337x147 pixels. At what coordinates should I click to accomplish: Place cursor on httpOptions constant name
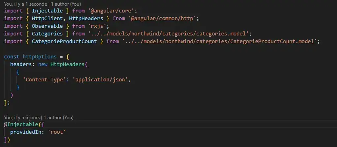tap(39, 57)
